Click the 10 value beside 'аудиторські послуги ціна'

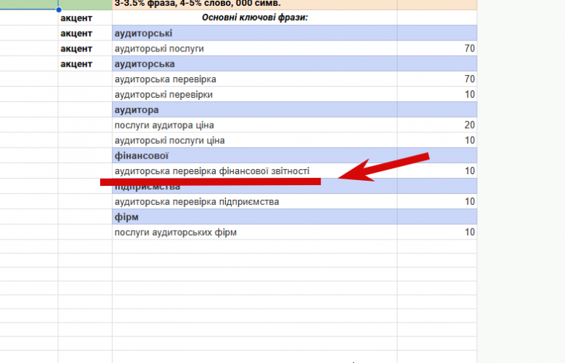(437, 140)
